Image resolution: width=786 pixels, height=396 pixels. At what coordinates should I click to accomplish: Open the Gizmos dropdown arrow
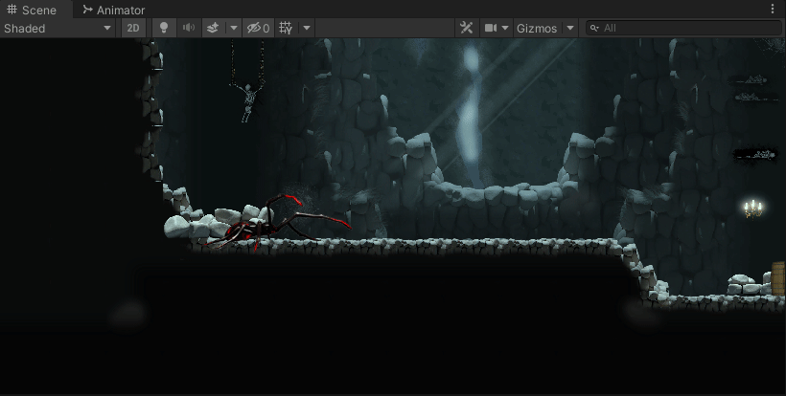tap(570, 28)
